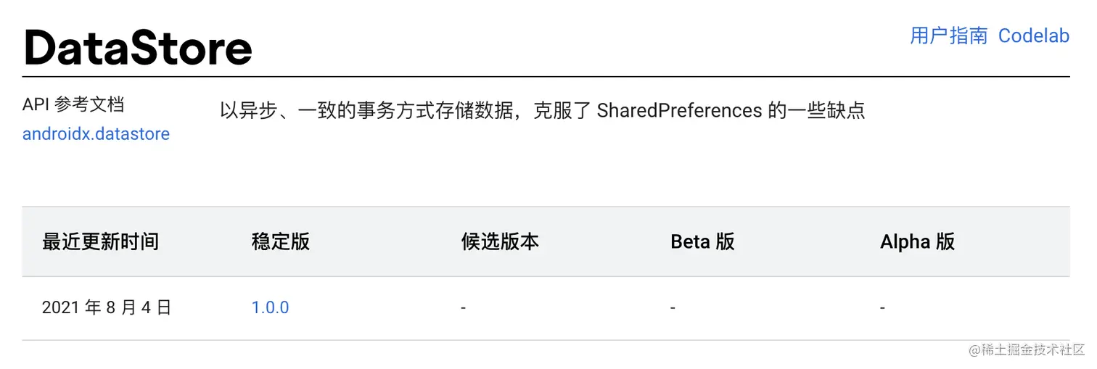This screenshot has width=1097, height=369.
Task: Open the 用户指南 user guide link
Action: (948, 36)
